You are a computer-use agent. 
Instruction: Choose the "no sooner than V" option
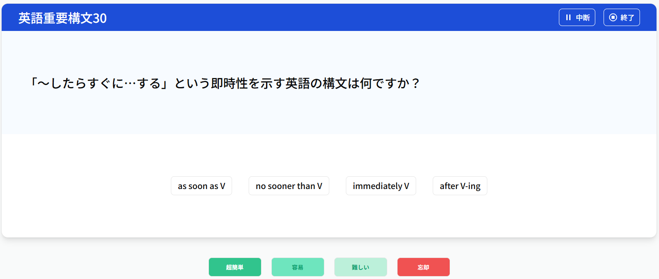point(289,186)
